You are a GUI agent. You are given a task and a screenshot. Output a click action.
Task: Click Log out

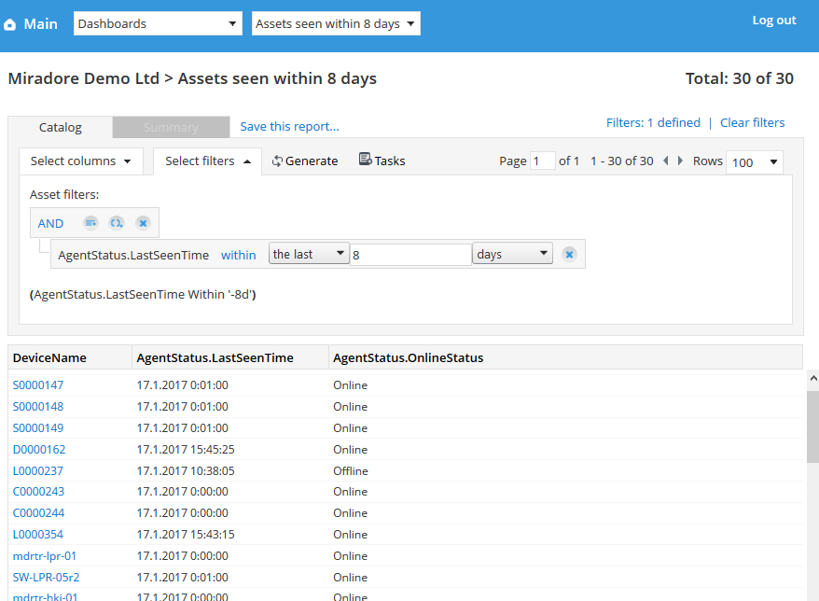coord(774,21)
